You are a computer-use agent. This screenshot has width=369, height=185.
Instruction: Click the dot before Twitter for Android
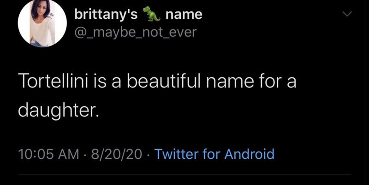tap(147, 153)
